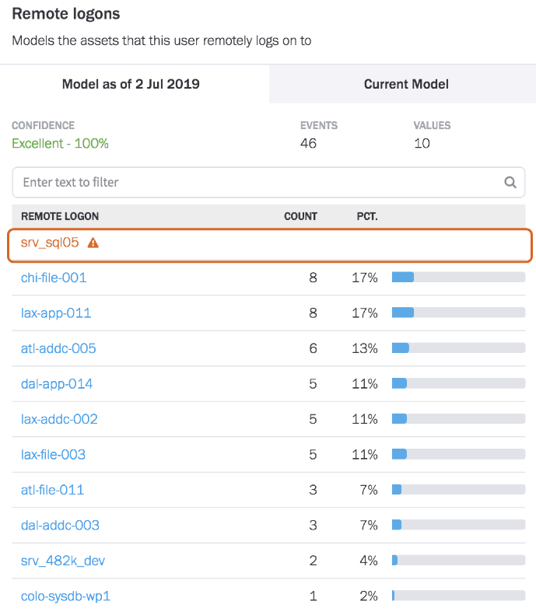Open the srv_sql05 anomalous logon entry
This screenshot has height=615, width=536.
50,243
